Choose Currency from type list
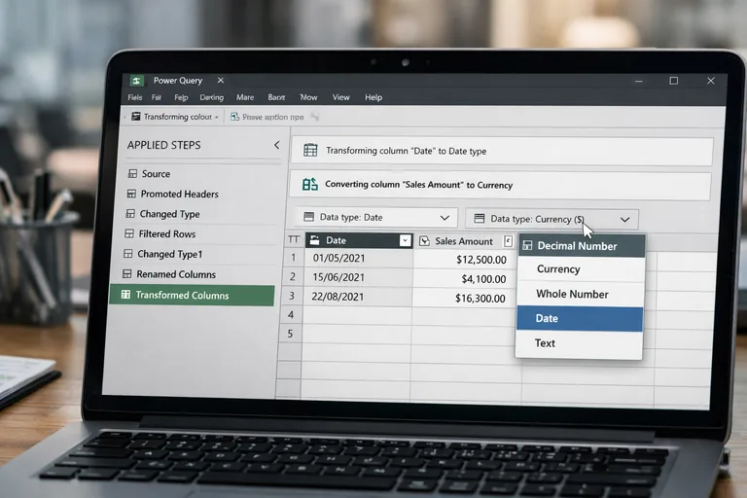The width and height of the screenshot is (747, 498). point(581,269)
